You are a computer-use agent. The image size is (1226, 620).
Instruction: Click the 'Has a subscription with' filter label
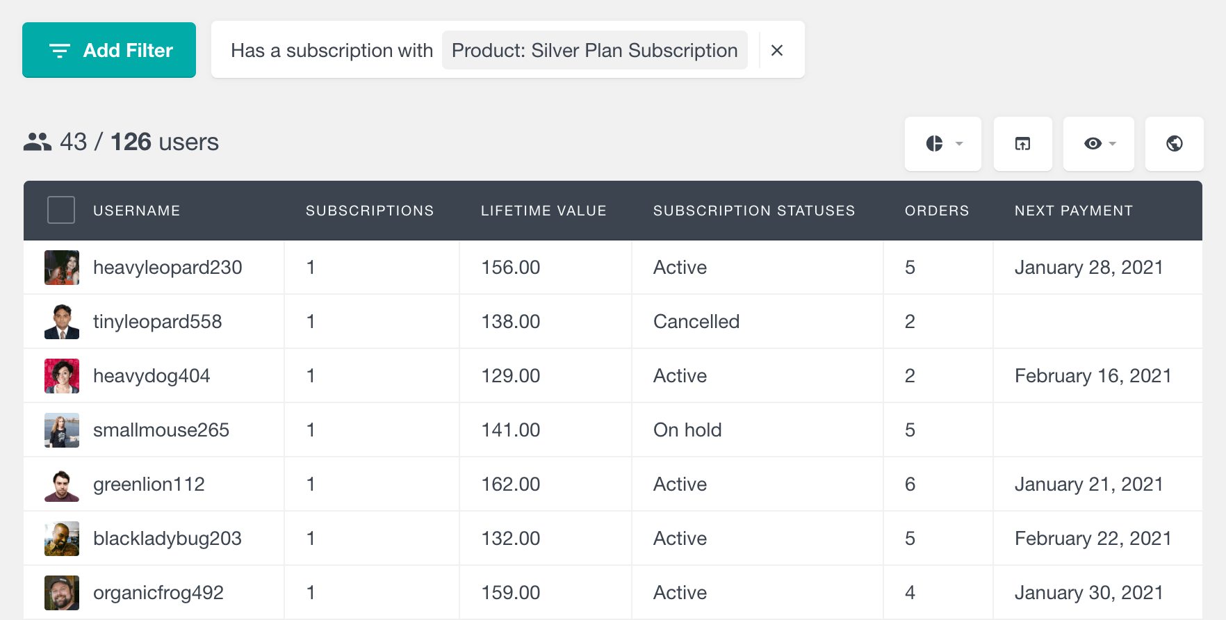point(332,50)
